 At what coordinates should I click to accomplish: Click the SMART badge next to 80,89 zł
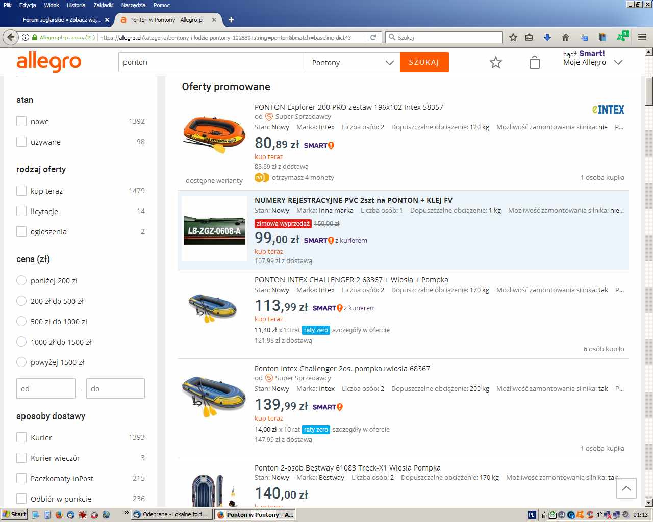point(319,146)
